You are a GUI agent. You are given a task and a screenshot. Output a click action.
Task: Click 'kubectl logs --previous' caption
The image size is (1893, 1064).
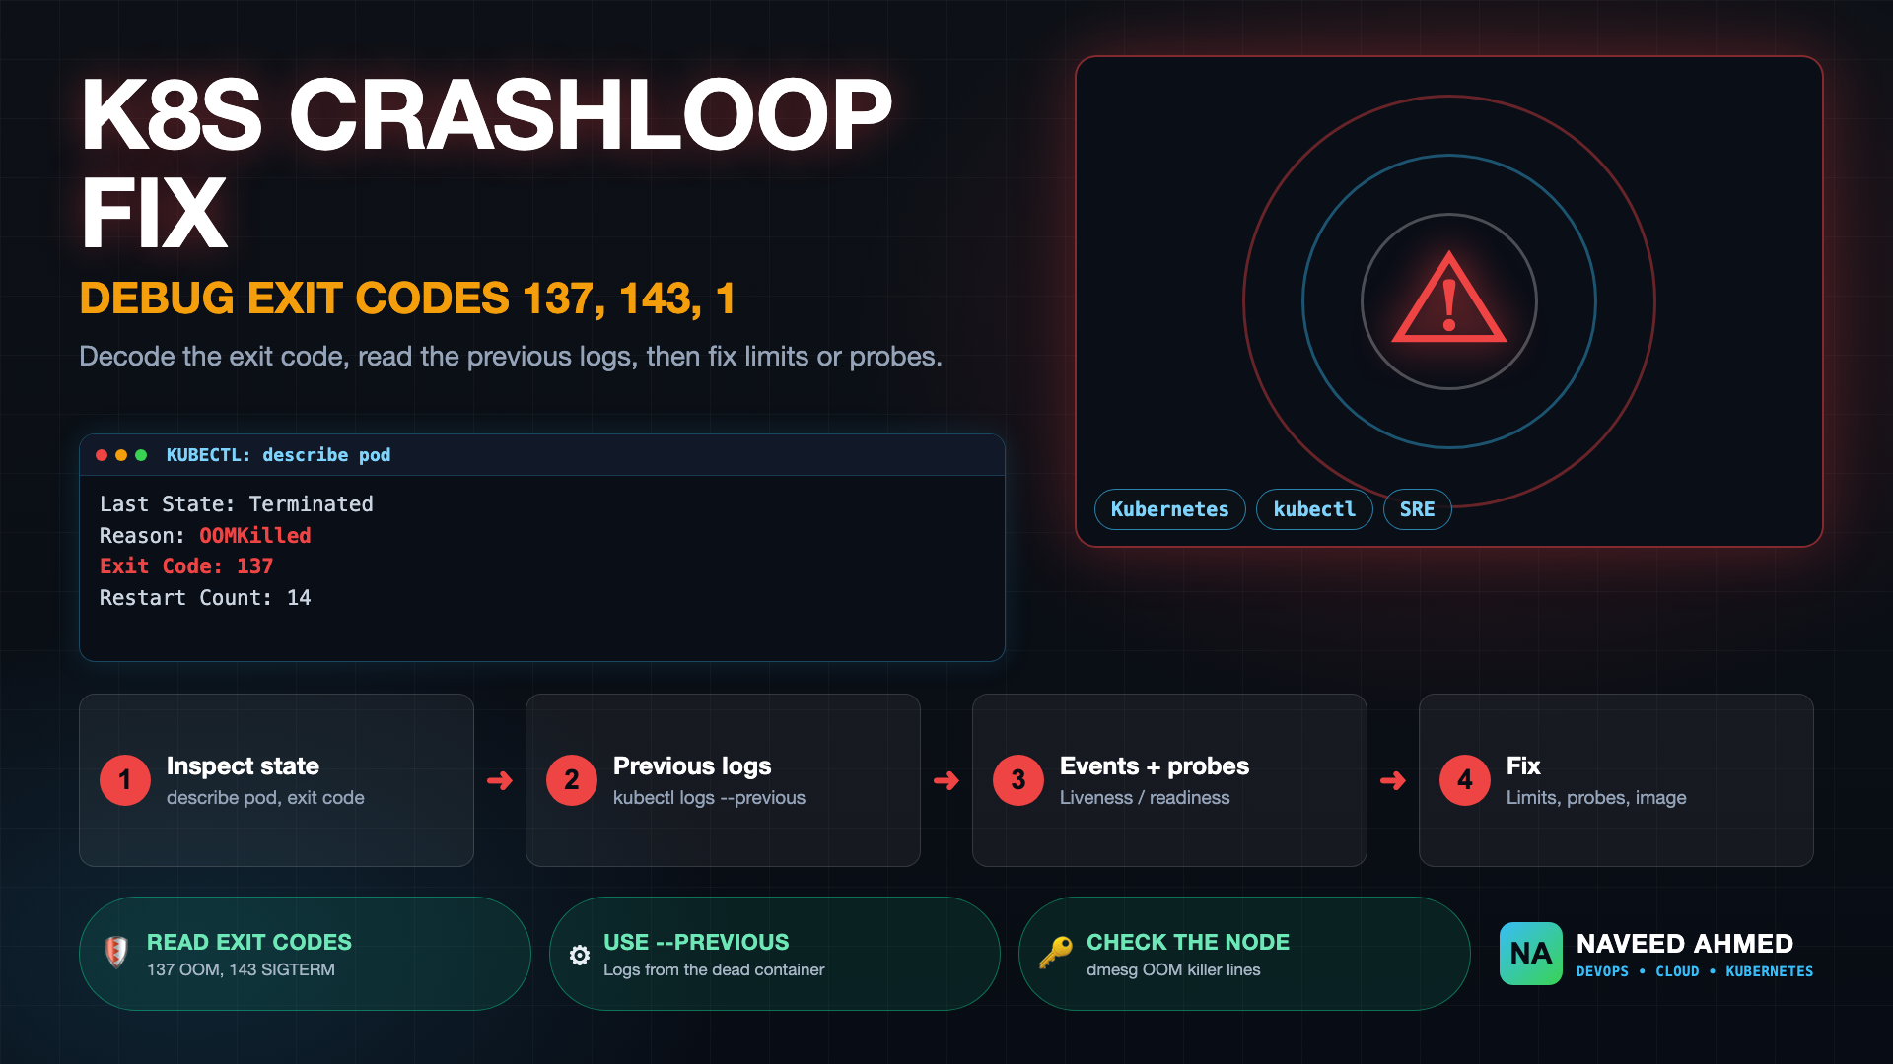[709, 798]
